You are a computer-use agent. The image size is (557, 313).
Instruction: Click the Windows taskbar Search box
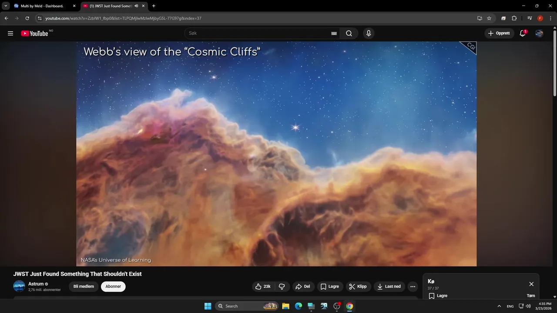pos(247,306)
